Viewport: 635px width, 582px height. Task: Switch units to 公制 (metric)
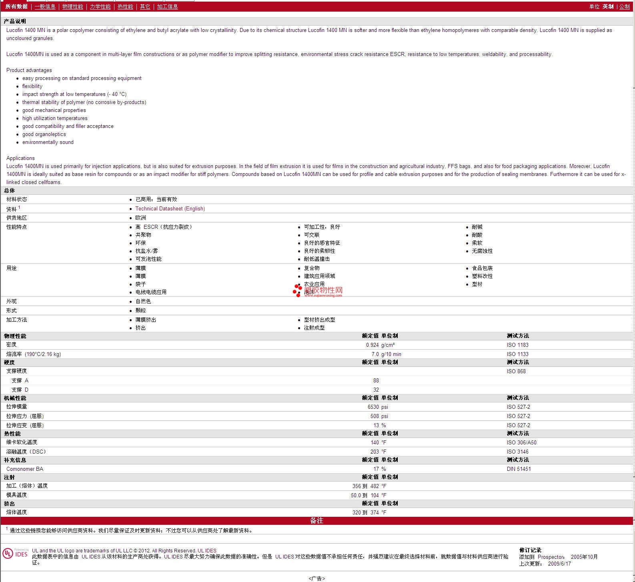tap(624, 6)
